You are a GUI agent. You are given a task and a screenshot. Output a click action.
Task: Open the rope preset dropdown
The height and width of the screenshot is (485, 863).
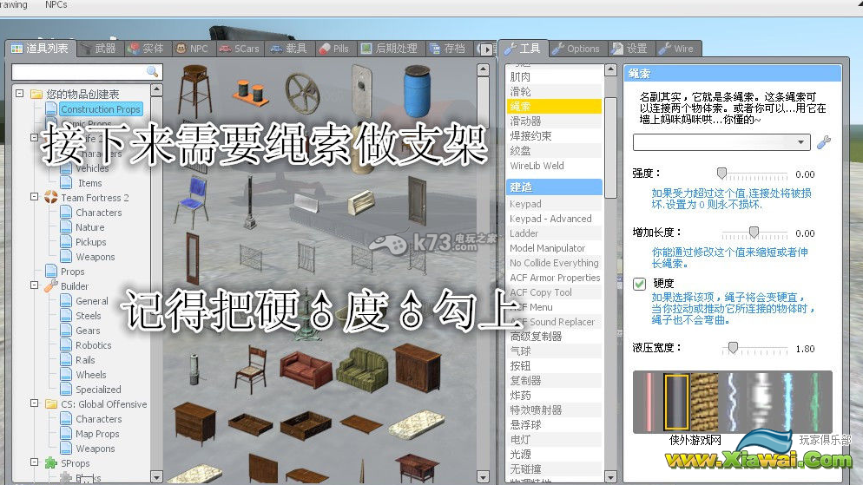click(x=721, y=142)
